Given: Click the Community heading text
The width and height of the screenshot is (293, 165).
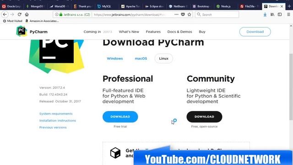Looking at the screenshot, I should [211, 79].
